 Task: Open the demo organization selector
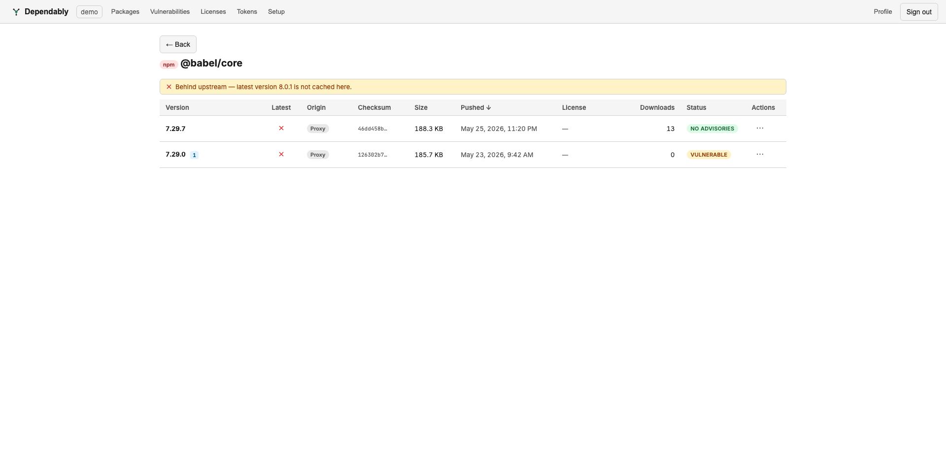click(89, 12)
